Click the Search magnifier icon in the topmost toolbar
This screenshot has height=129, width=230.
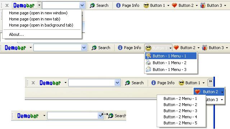[92, 6]
